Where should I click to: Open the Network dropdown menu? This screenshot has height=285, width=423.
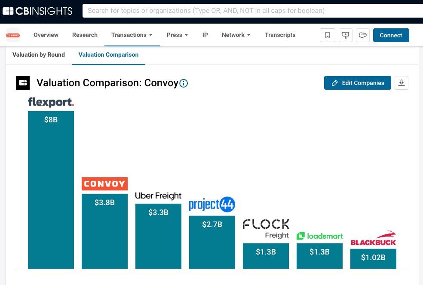(x=236, y=35)
